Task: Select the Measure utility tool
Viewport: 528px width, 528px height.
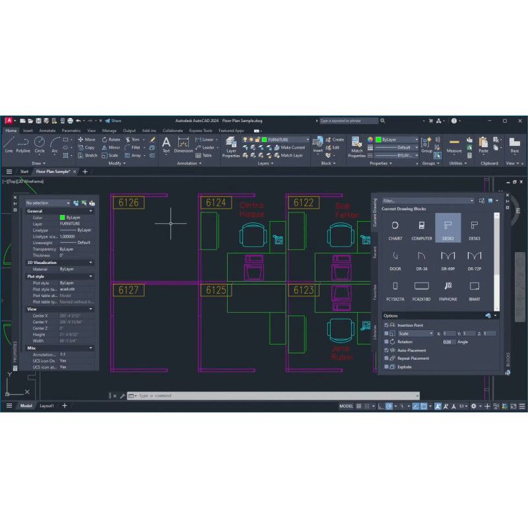Action: click(x=454, y=144)
